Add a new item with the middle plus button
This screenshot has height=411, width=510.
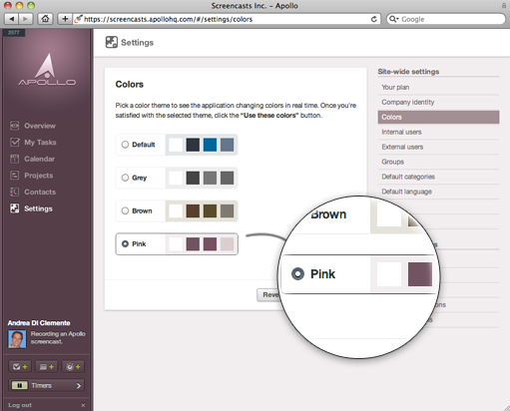point(47,367)
